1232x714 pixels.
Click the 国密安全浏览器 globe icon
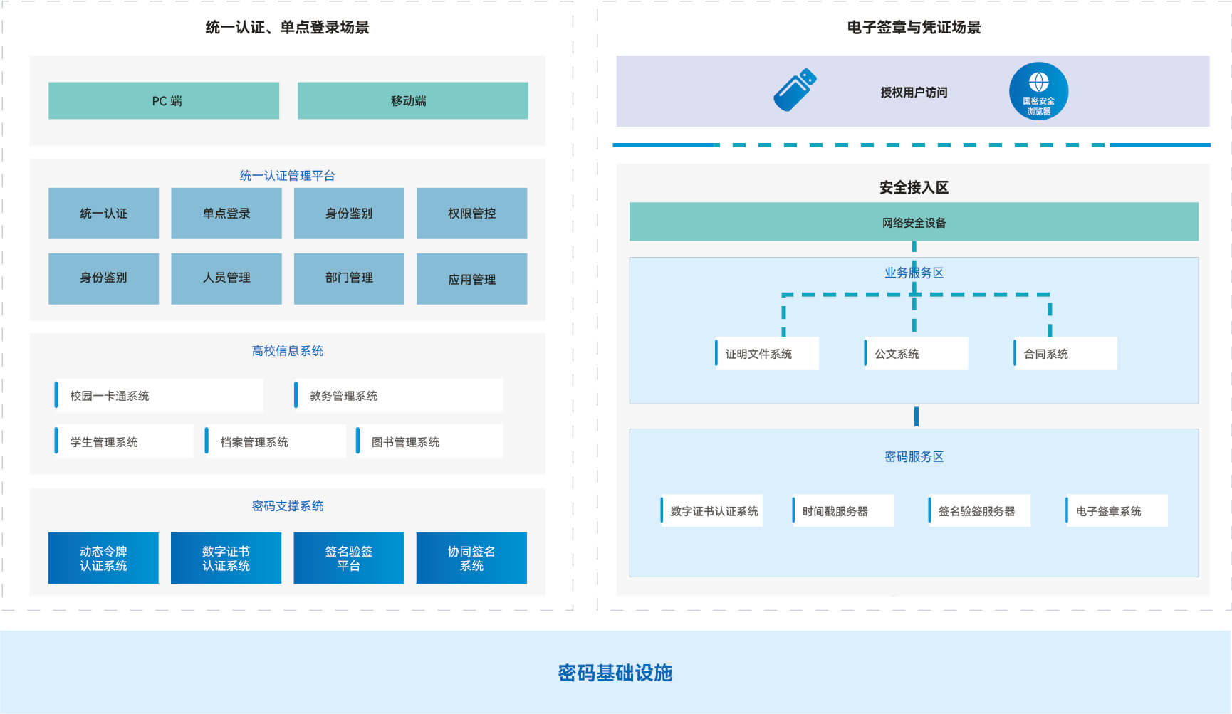[1038, 91]
